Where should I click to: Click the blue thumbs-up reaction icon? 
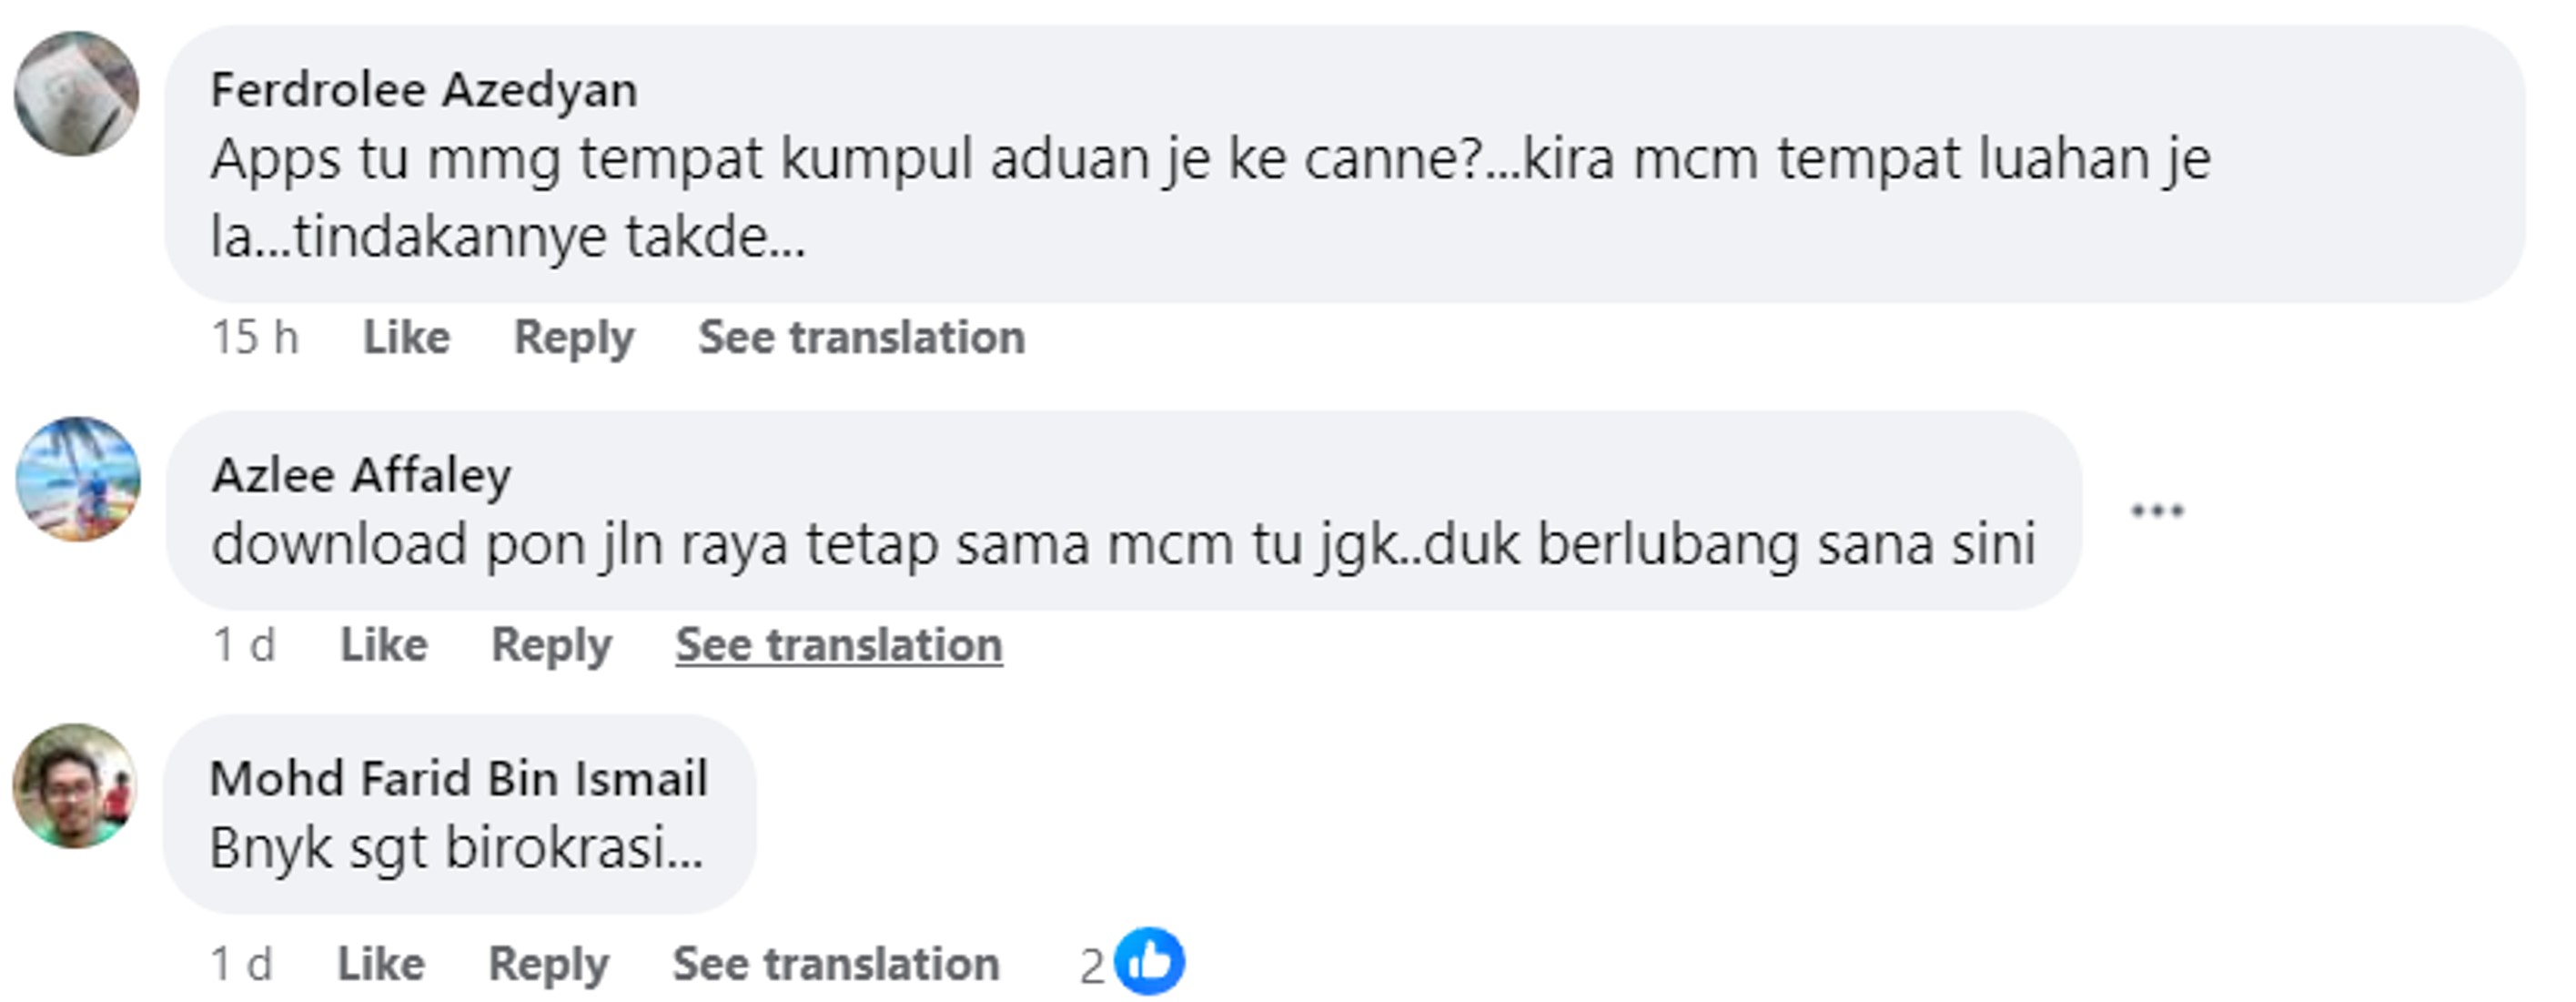coord(1149,962)
